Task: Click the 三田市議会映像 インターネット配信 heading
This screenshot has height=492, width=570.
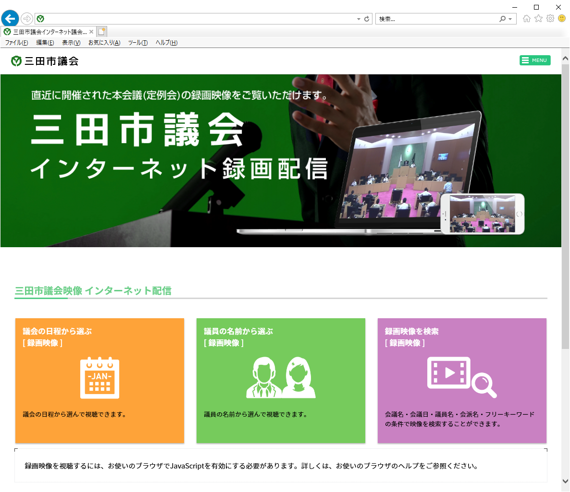Action: (93, 291)
